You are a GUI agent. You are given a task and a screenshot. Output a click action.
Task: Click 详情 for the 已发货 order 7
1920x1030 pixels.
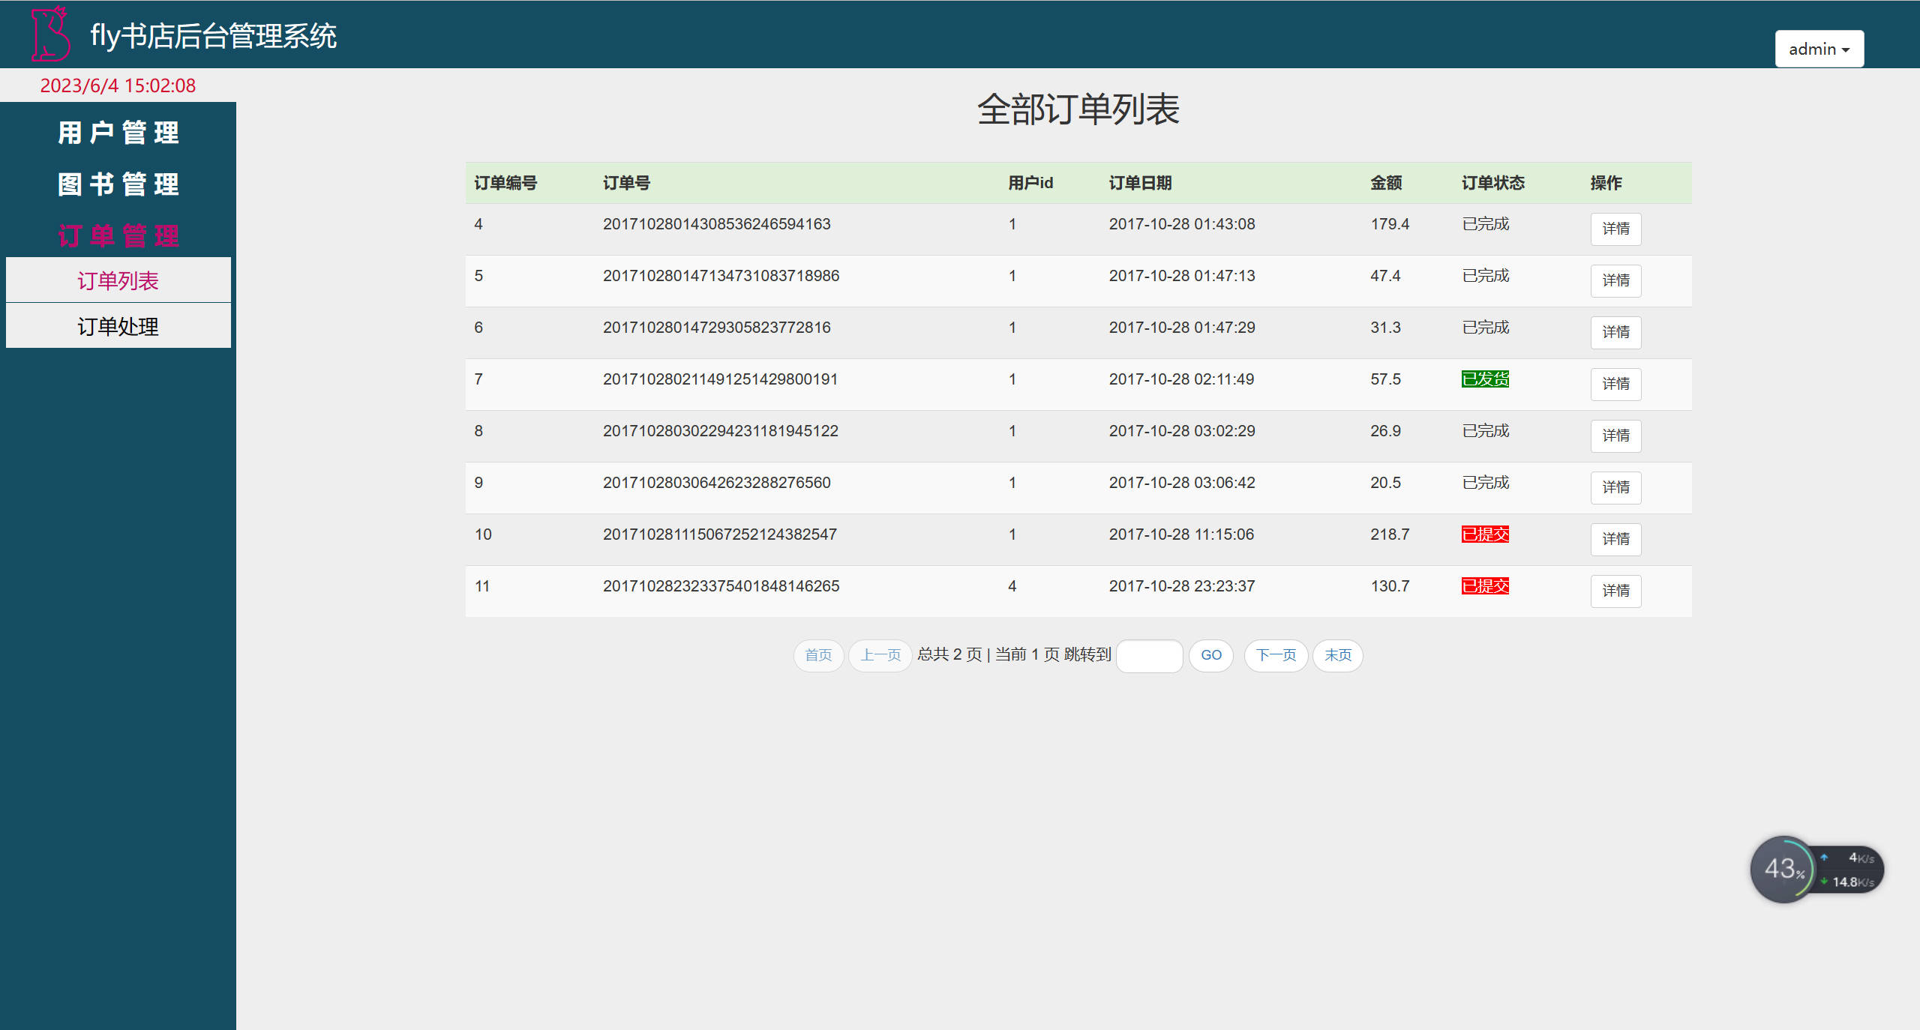click(x=1615, y=384)
